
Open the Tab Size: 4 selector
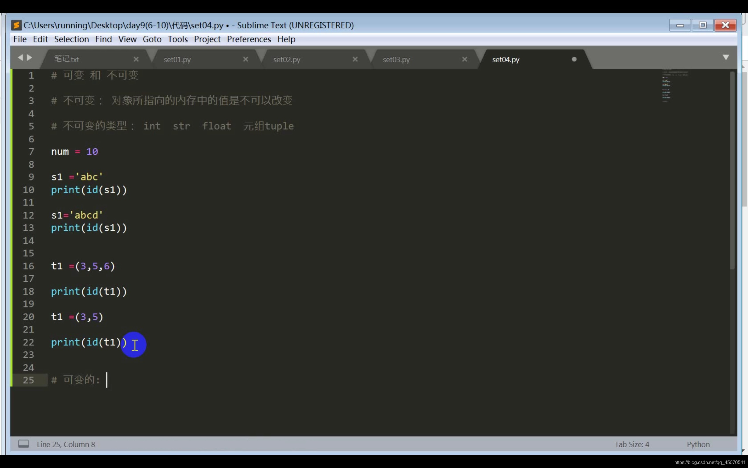[x=631, y=445]
